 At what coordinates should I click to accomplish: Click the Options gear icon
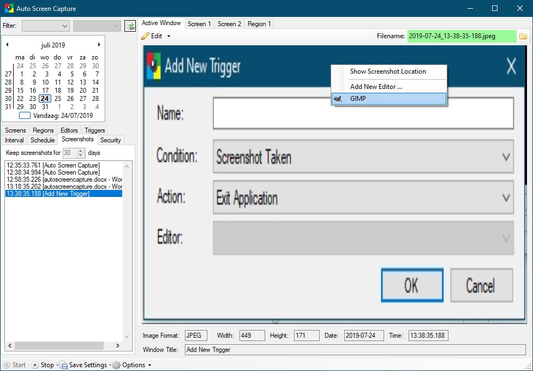[x=116, y=365]
